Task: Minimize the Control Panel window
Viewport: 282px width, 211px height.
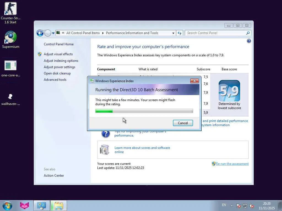Action: tap(229, 26)
